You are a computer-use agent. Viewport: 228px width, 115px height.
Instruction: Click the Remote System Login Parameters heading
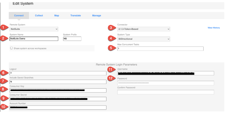coord(117,65)
